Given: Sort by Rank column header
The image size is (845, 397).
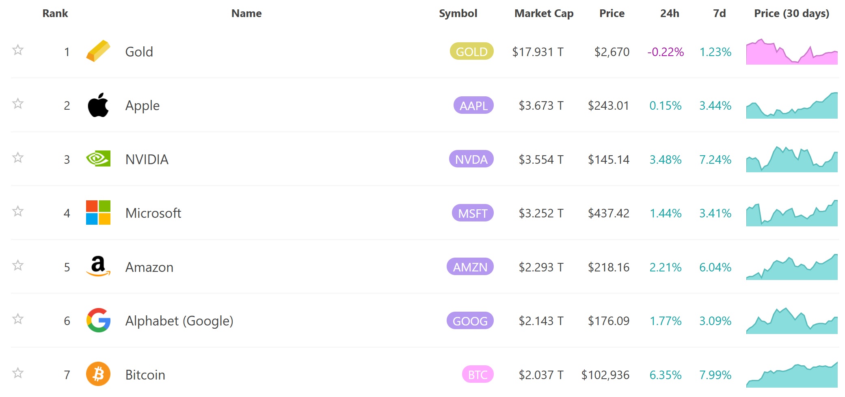Looking at the screenshot, I should pyautogui.click(x=55, y=13).
